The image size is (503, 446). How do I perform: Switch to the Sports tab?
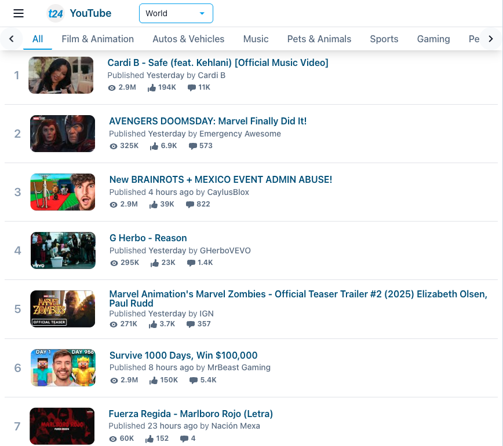pos(384,39)
